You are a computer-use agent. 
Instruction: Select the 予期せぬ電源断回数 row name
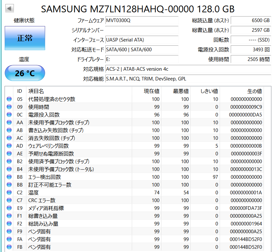(x=51, y=154)
